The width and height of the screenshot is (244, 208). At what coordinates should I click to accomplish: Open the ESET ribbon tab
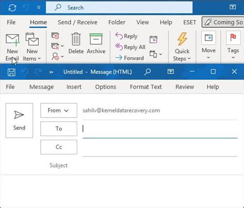point(189,22)
